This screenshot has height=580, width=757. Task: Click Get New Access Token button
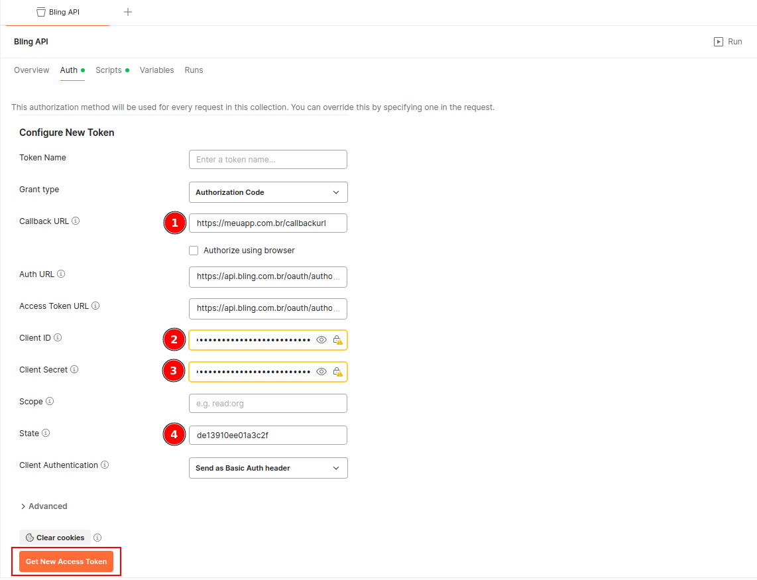(x=66, y=561)
